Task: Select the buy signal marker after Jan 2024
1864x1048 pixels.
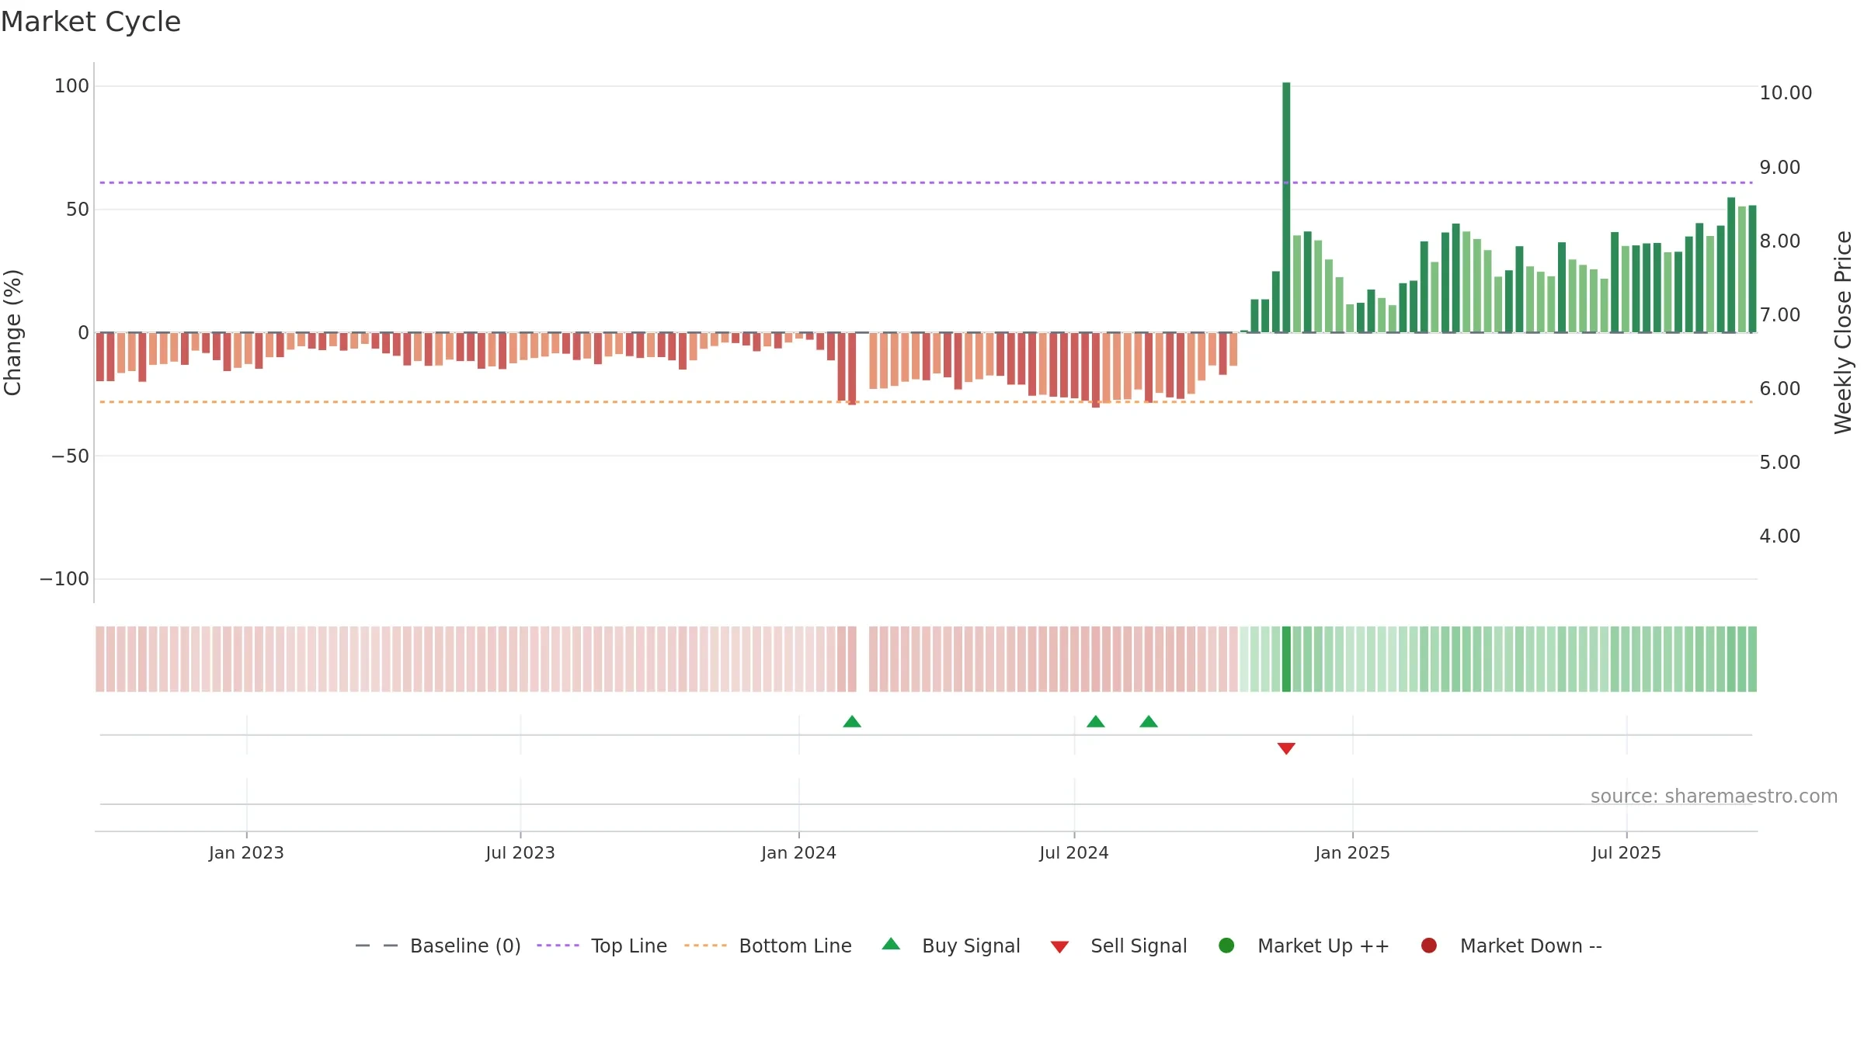Action: coord(852,722)
